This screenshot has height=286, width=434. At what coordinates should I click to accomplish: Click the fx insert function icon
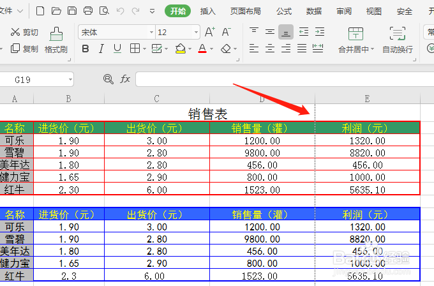(x=125, y=79)
